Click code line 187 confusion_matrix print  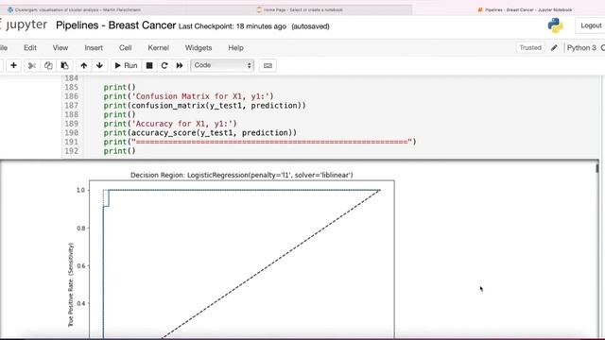[204, 106]
